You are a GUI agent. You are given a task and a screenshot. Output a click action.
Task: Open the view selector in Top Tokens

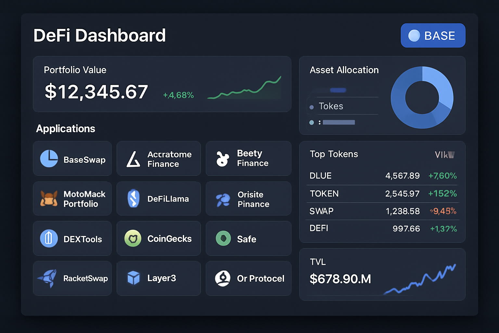pyautogui.click(x=444, y=155)
